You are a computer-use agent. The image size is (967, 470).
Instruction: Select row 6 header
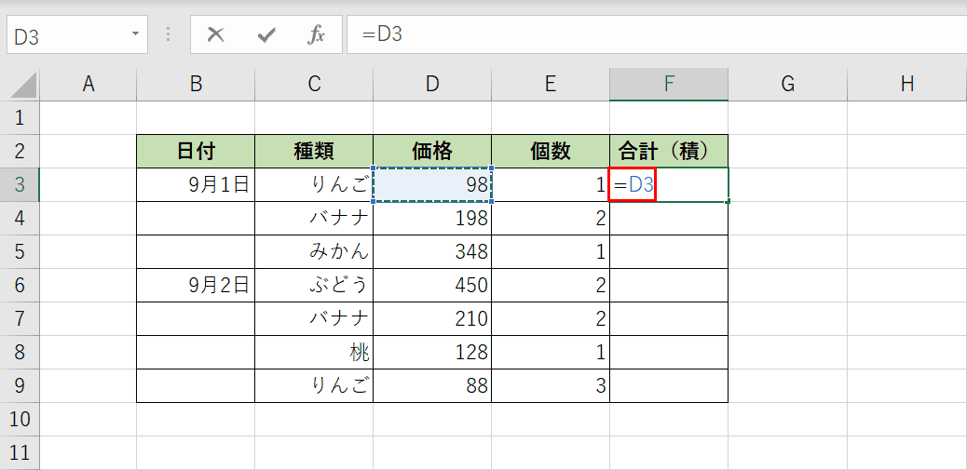click(x=20, y=285)
